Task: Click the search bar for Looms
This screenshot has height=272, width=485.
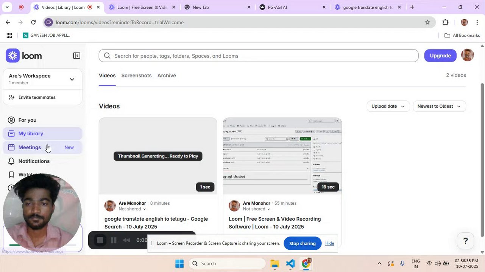Action: (x=259, y=56)
